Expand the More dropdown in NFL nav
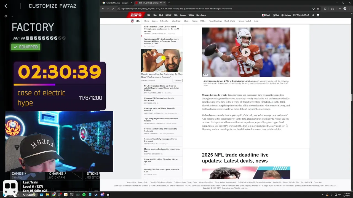This screenshot has height=198, width=353. (256, 21)
